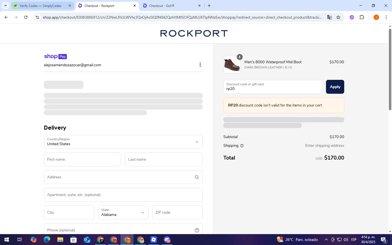The height and width of the screenshot is (245, 392).
Task: Open Copilot from the taskbar
Action: 33,240
